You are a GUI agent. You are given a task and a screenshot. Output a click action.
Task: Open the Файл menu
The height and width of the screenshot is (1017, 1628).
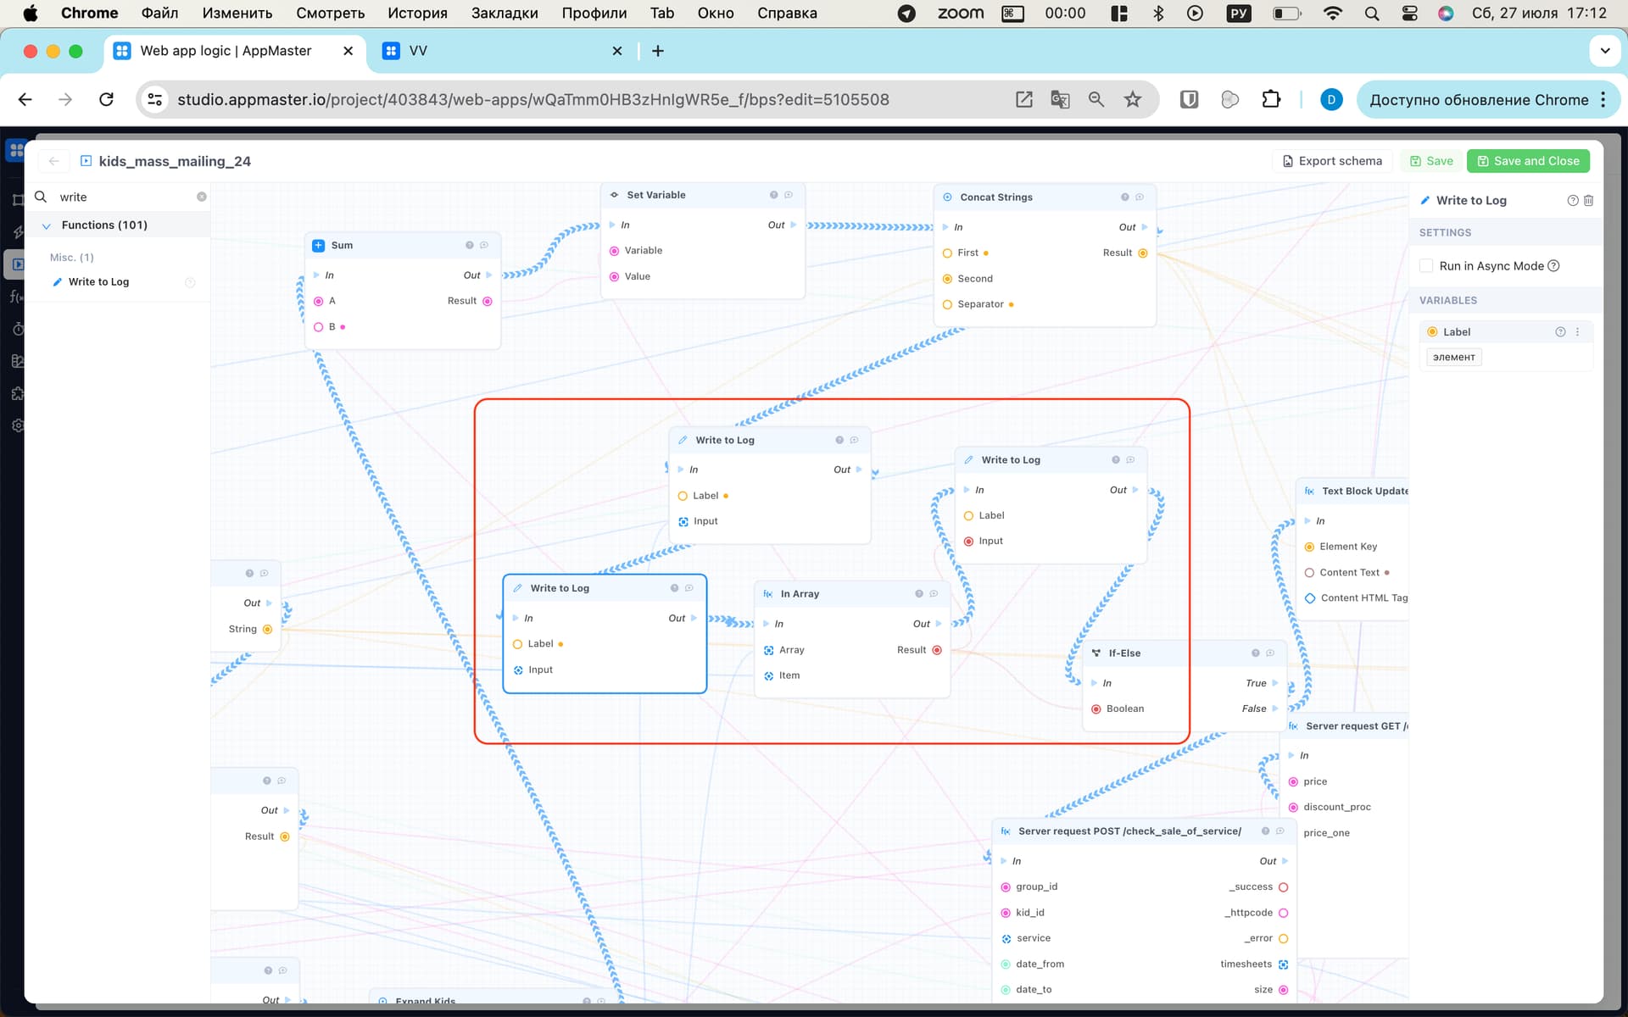click(159, 14)
